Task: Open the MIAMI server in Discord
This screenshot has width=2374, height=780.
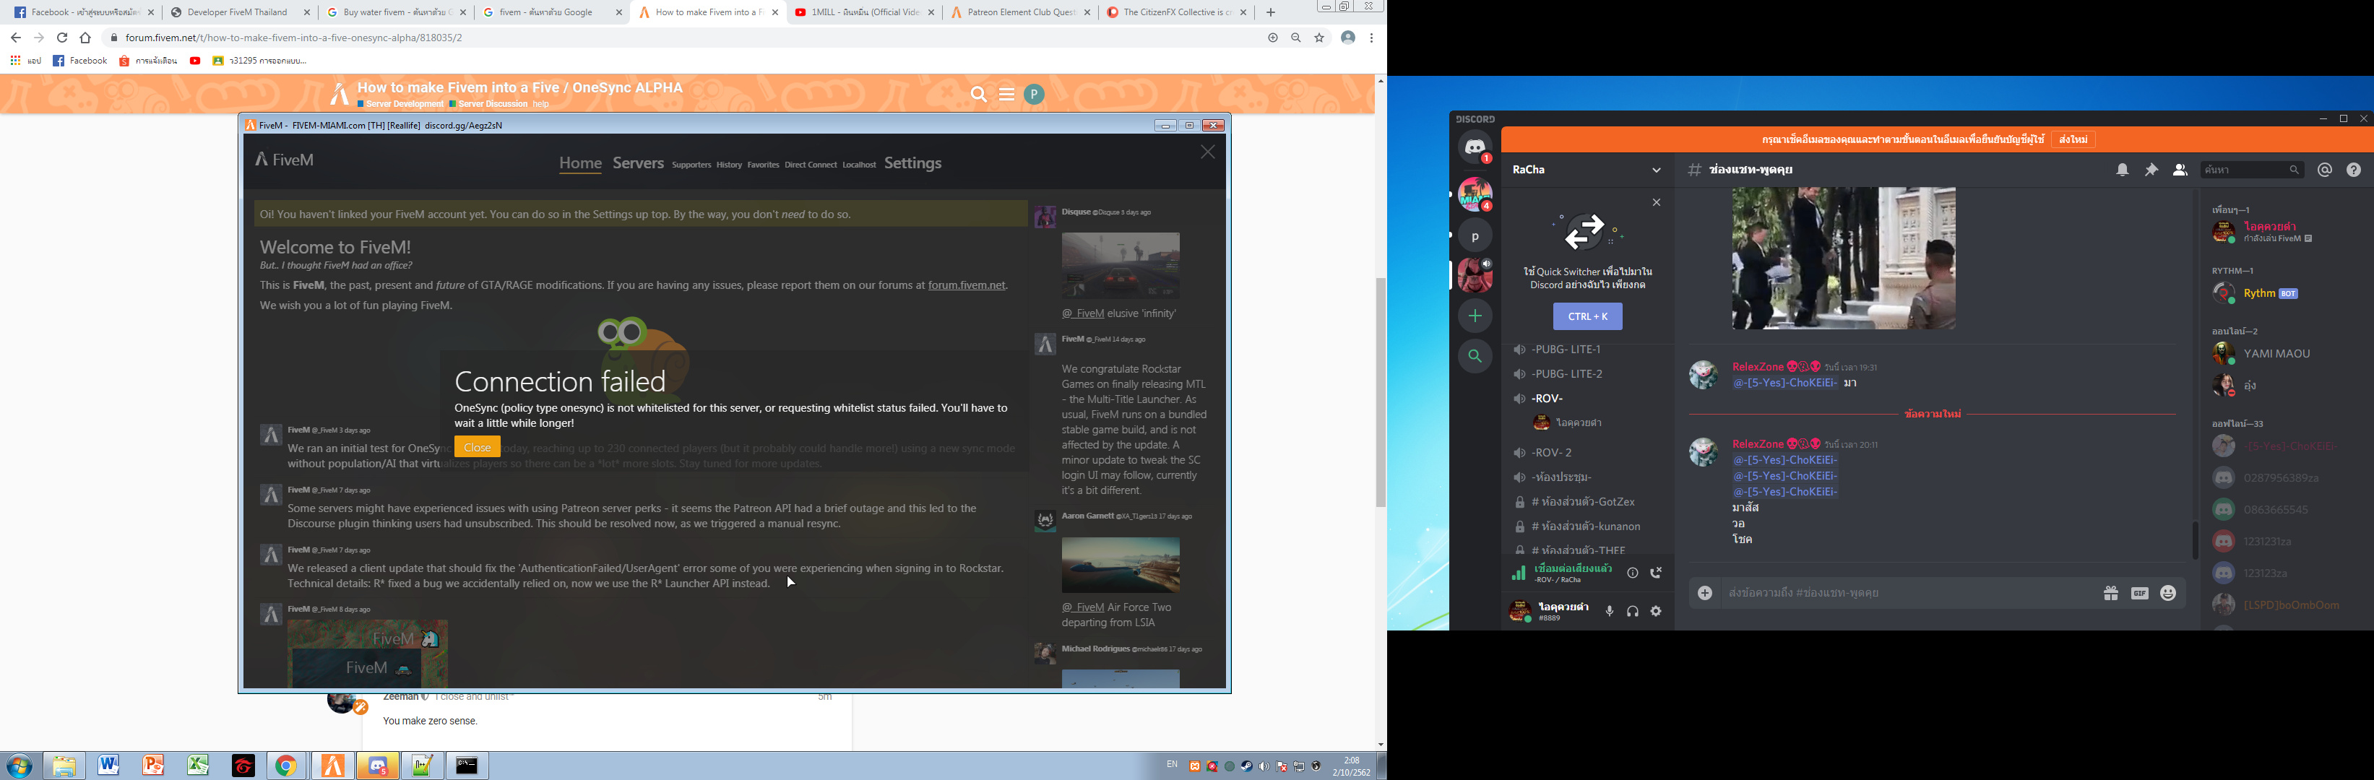Action: point(1475,194)
